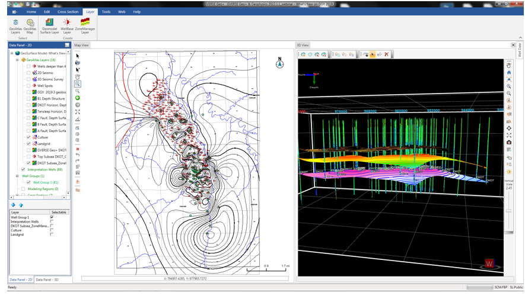Open the Web ribbon tab
The image size is (525, 299).
pyautogui.click(x=122, y=12)
